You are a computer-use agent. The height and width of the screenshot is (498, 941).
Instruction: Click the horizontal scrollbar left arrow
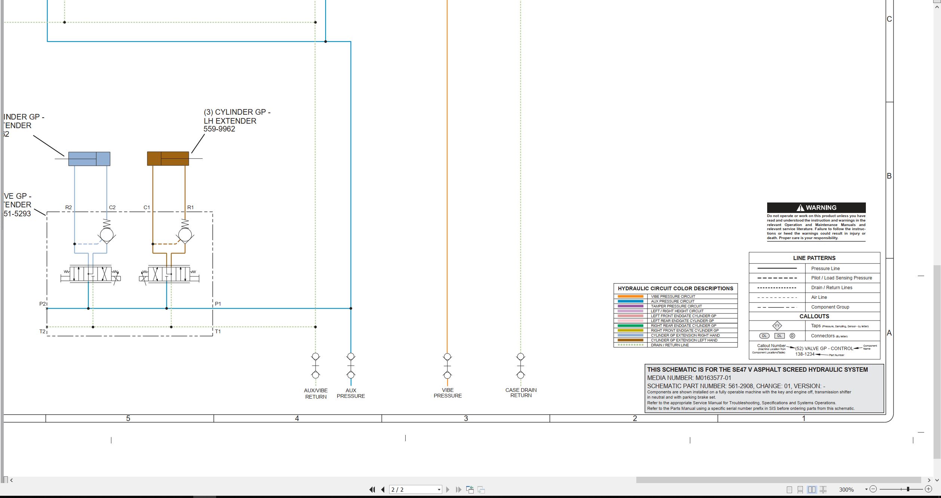click(x=12, y=480)
